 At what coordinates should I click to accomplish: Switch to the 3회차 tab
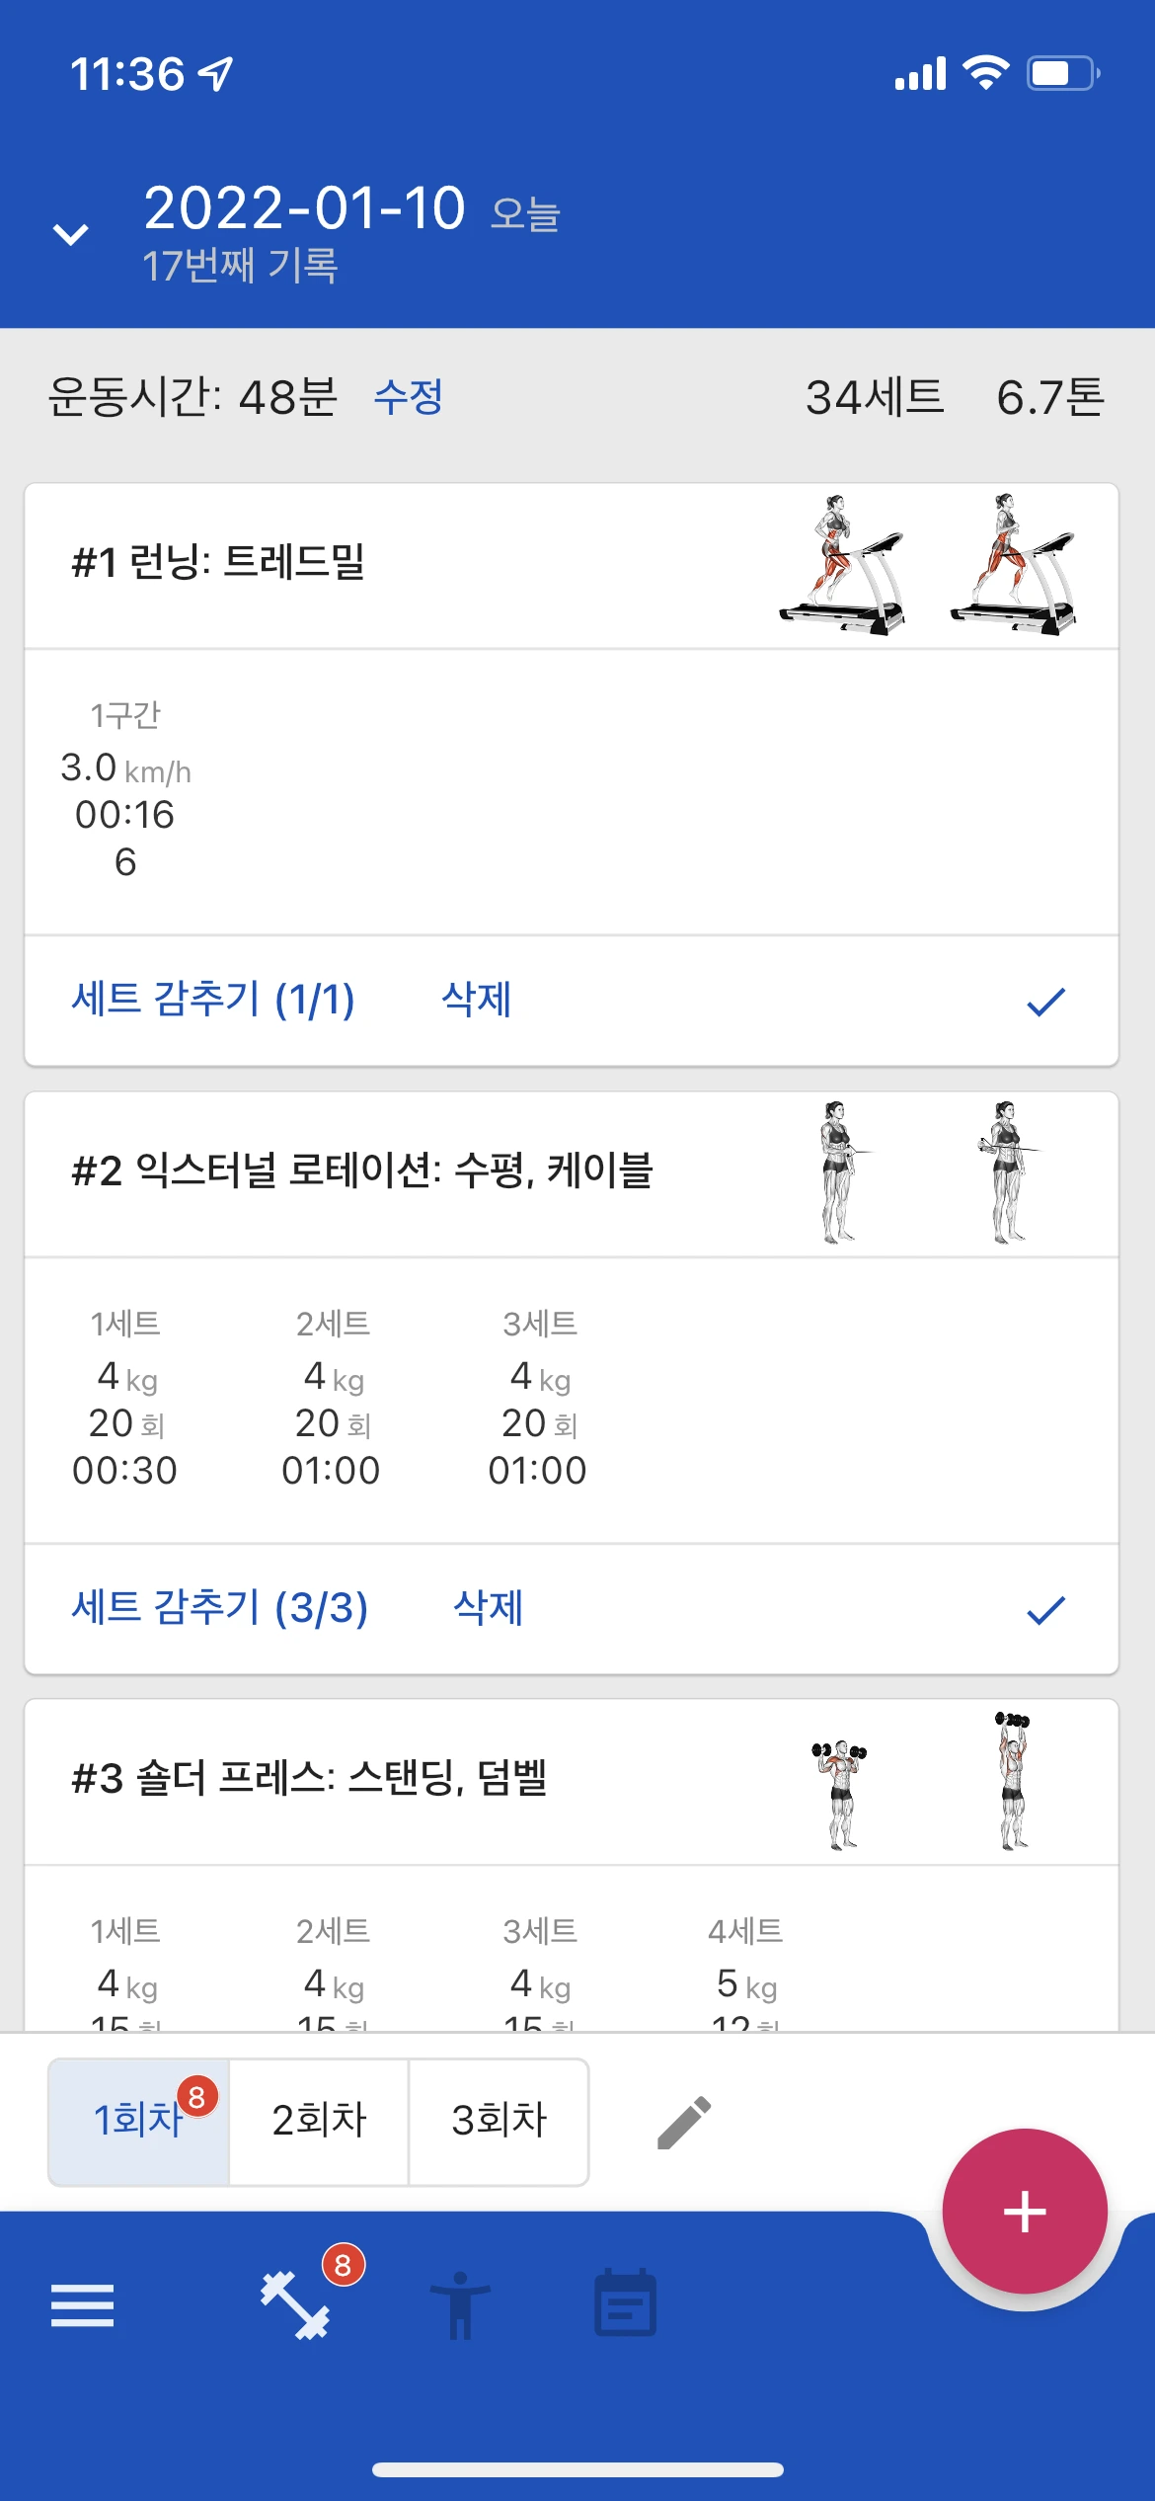coord(499,2121)
